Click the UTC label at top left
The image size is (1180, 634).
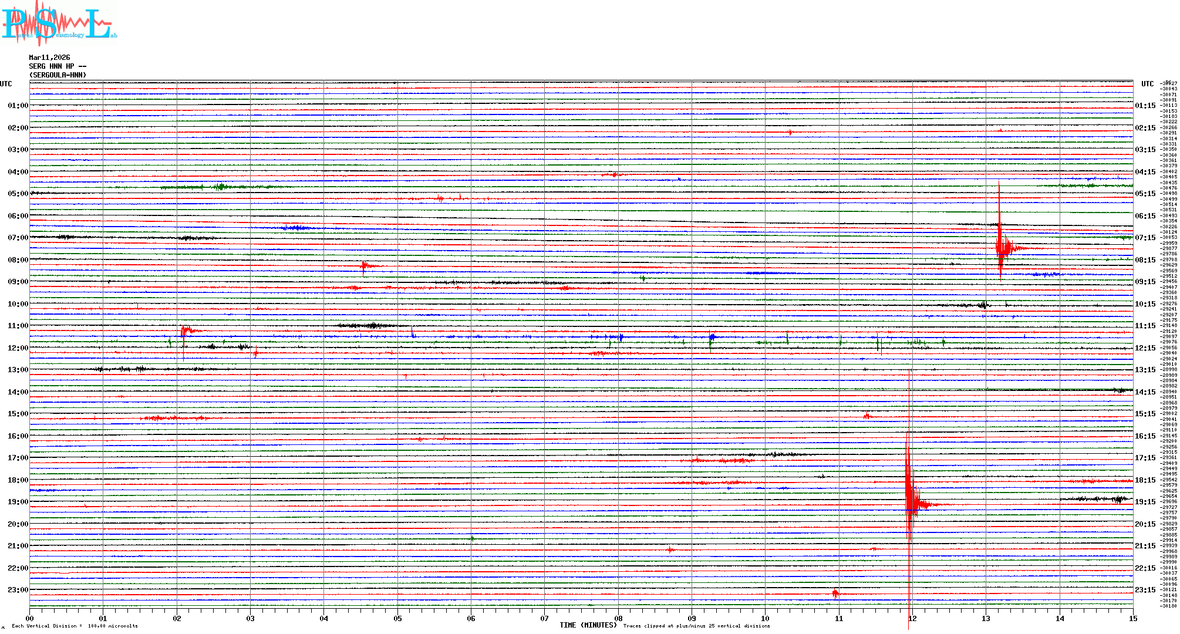tap(6, 84)
